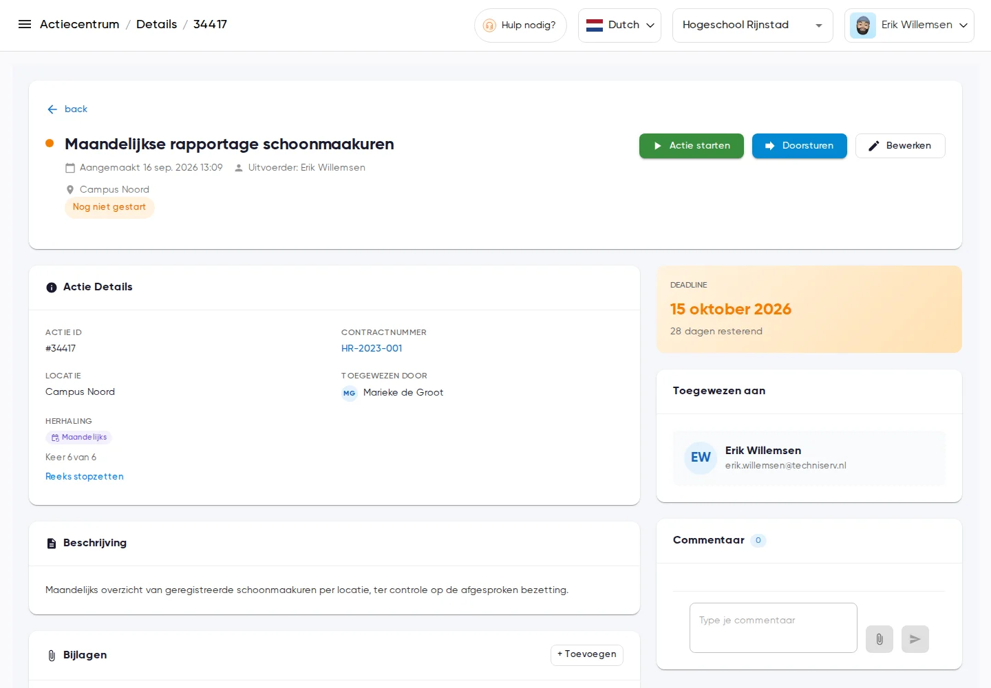991x688 pixels.
Task: Start the action with Actie starten
Action: pos(692,146)
